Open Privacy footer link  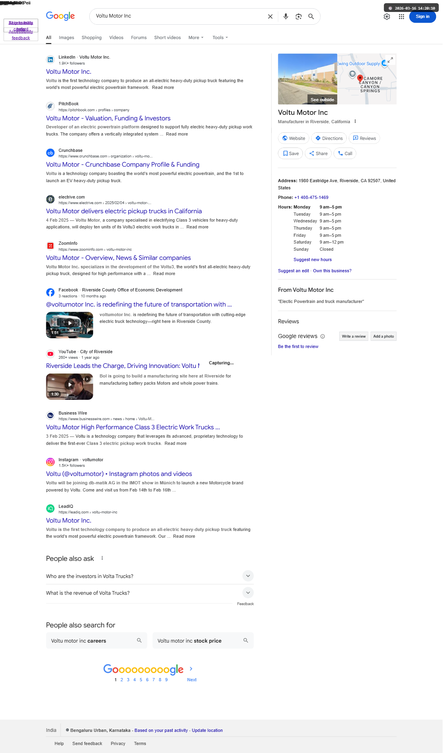tap(118, 743)
